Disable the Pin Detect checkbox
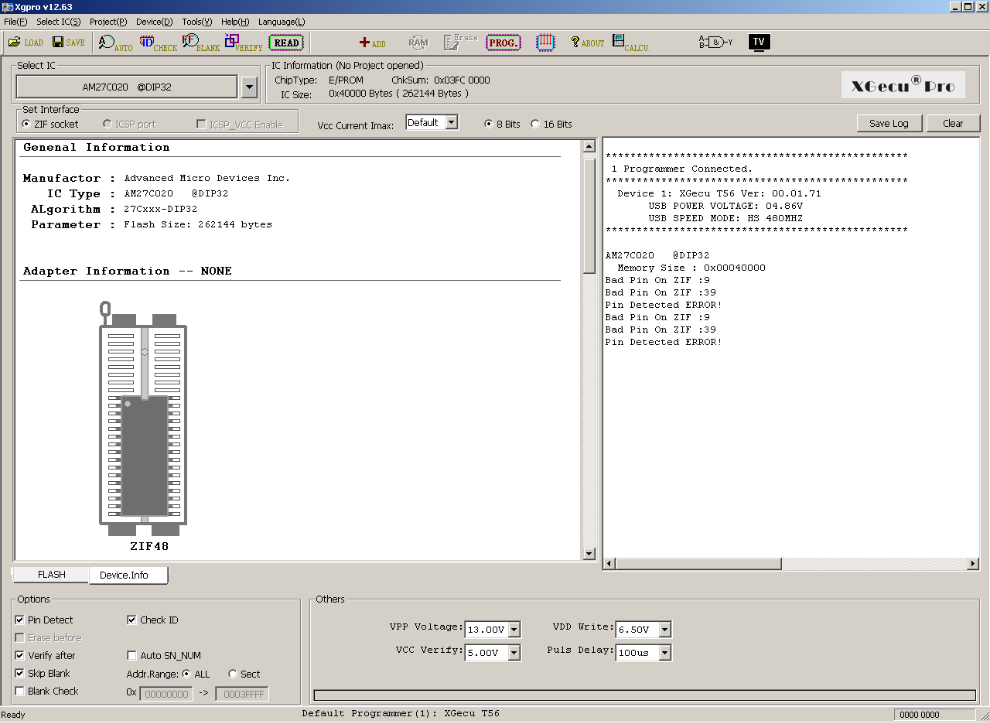This screenshot has height=724, width=990. (x=19, y=620)
